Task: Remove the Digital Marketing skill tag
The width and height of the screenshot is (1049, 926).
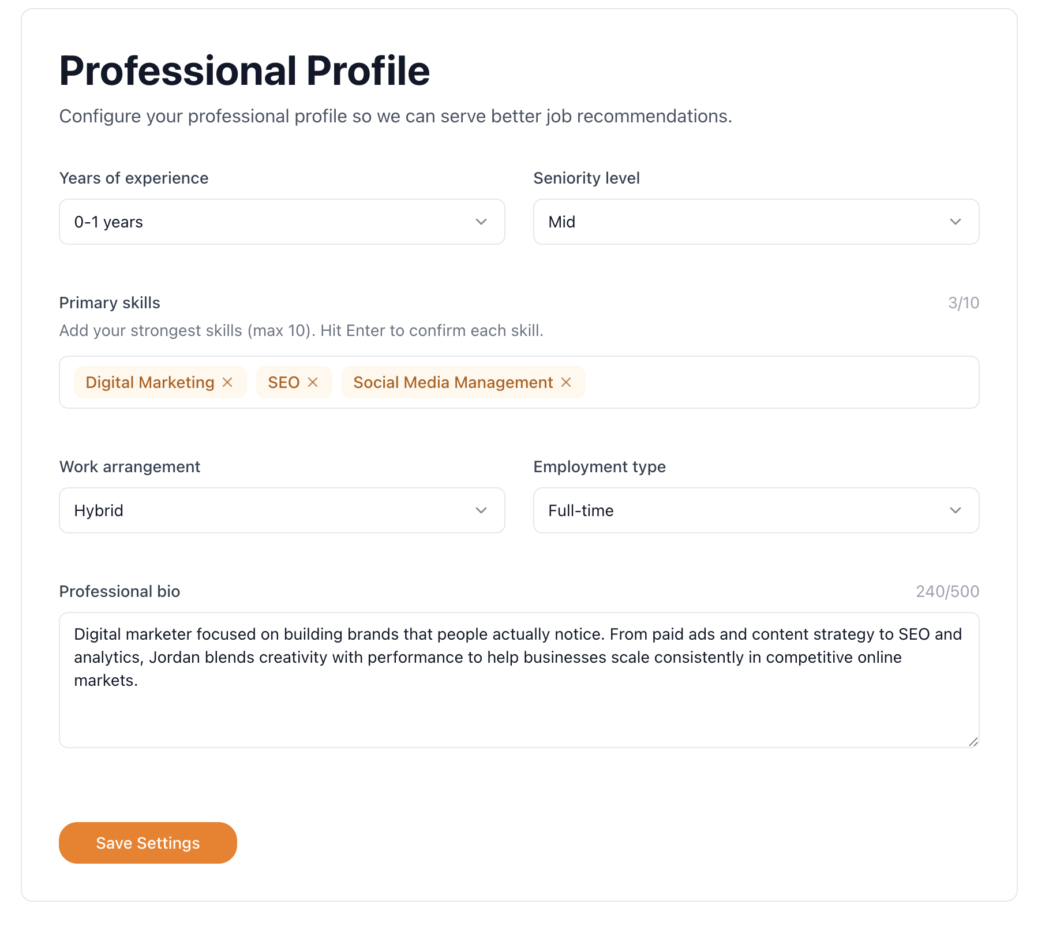Action: pos(227,382)
